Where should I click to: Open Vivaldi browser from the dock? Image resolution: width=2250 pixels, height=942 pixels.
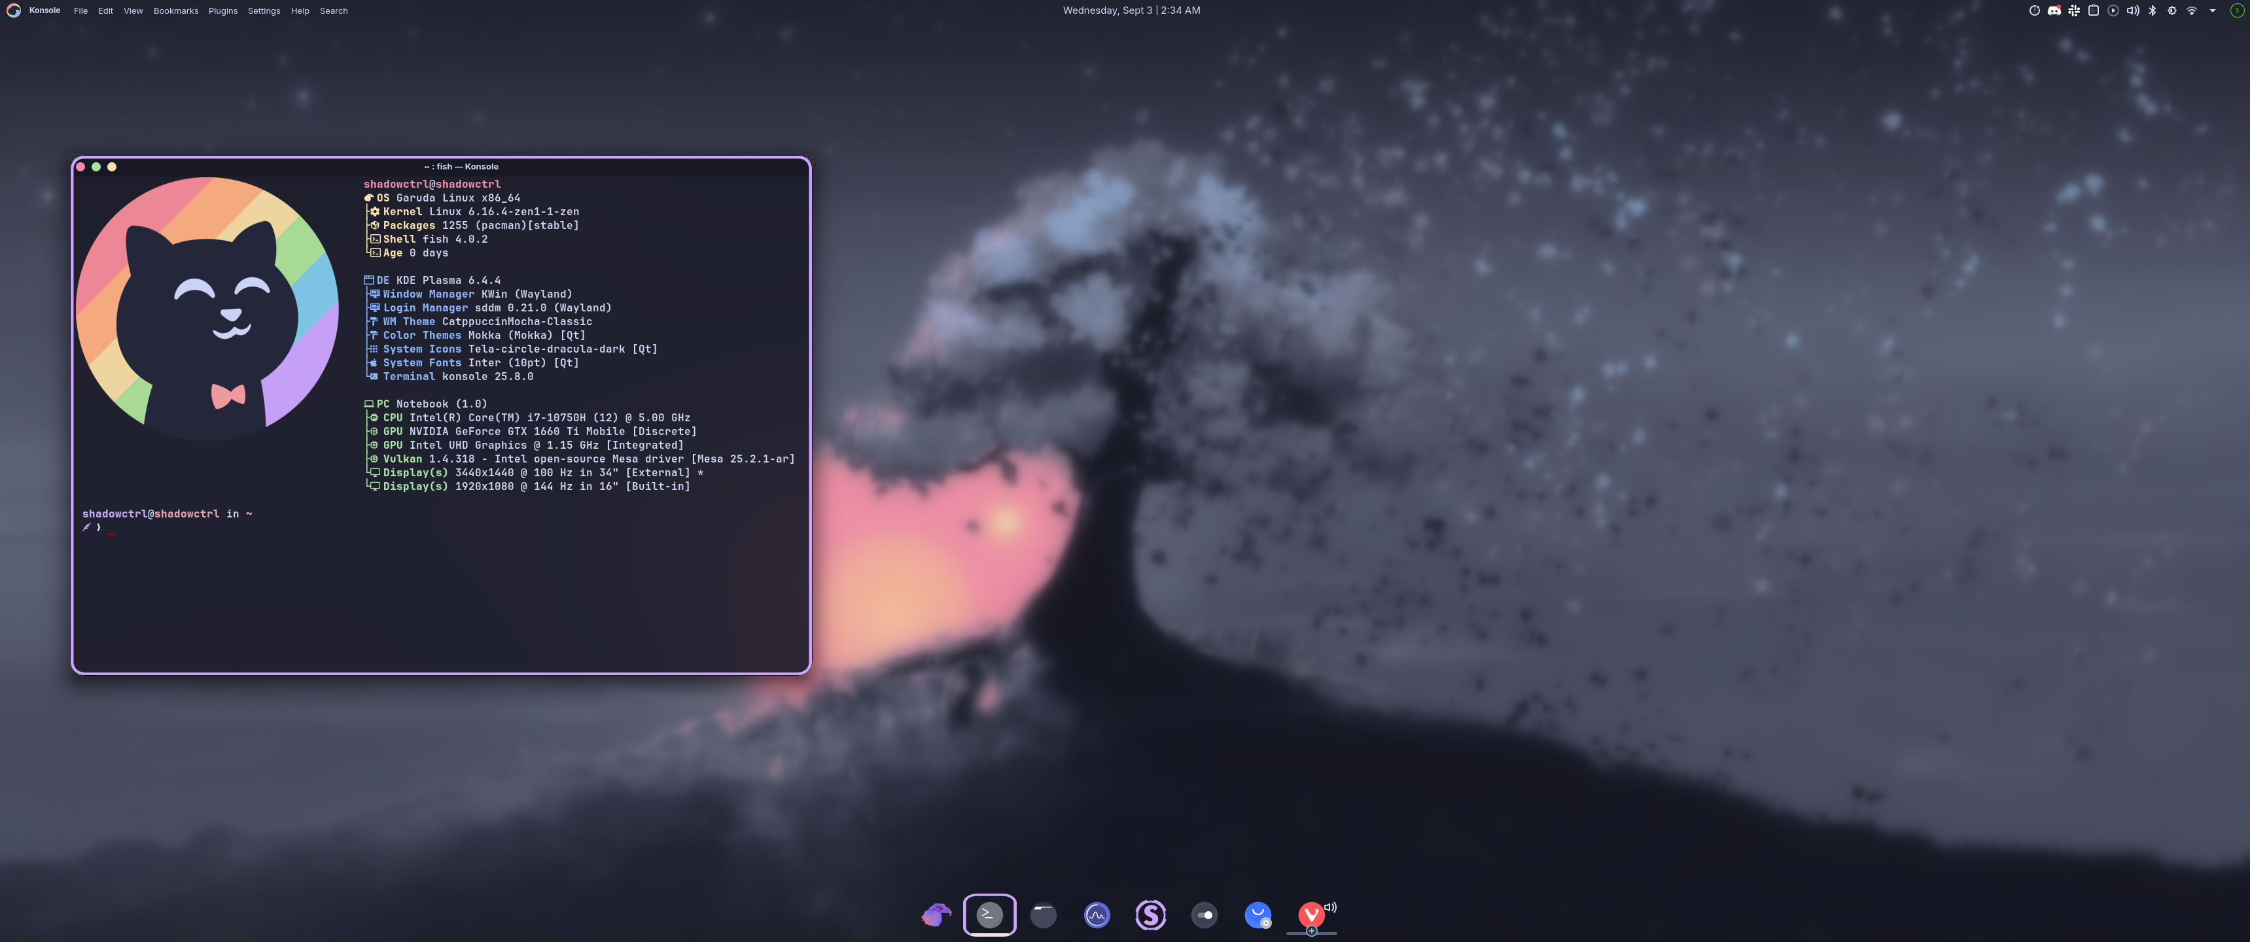click(1311, 915)
